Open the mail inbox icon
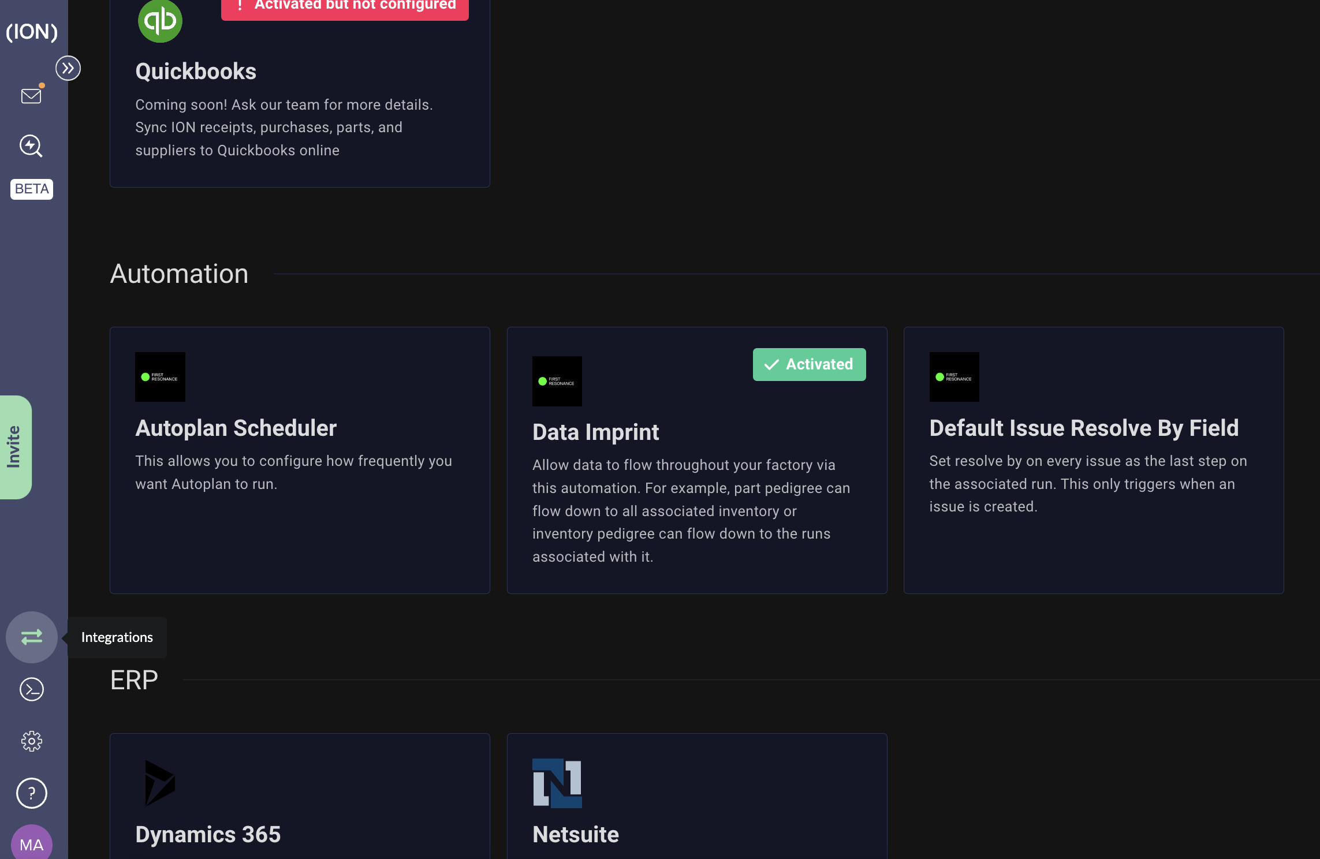 pyautogui.click(x=31, y=96)
